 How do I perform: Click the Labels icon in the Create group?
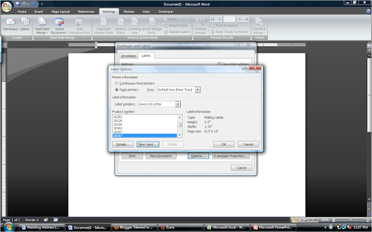point(25,24)
